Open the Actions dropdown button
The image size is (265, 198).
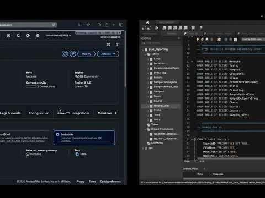[108, 54]
